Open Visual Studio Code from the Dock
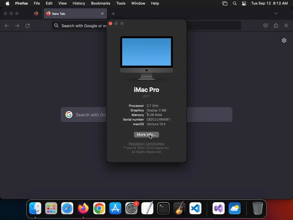 (195, 208)
